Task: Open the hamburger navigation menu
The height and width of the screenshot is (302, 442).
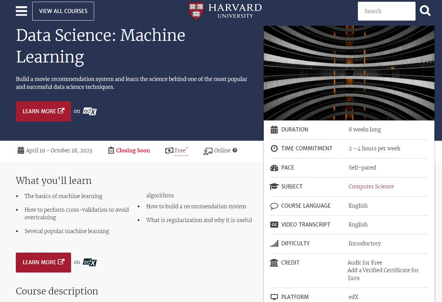Action: (21, 11)
